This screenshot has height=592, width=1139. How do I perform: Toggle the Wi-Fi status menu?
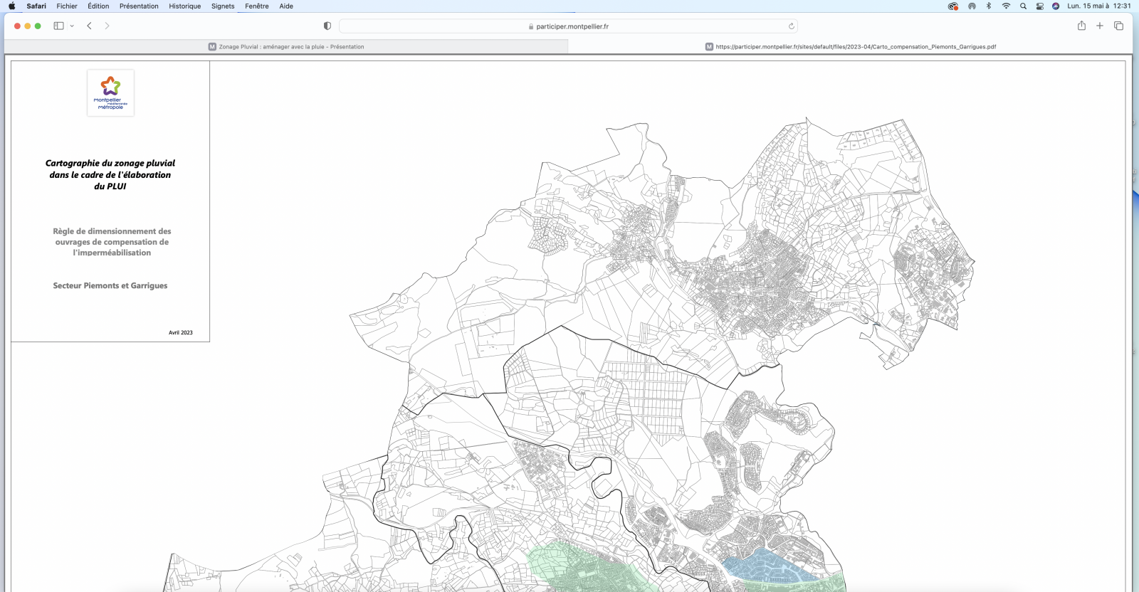coord(1006,6)
